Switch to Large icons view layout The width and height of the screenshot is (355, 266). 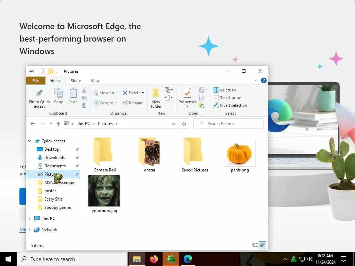click(x=262, y=245)
